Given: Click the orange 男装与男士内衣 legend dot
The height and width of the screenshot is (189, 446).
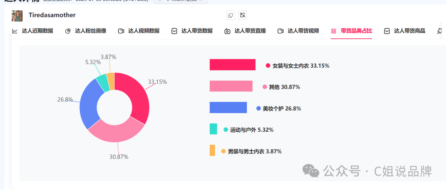Looking at the screenshot, I should (223, 151).
